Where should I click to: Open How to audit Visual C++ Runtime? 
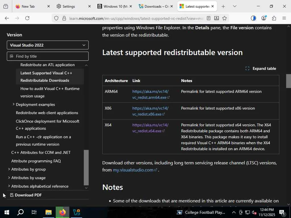coord(50,92)
